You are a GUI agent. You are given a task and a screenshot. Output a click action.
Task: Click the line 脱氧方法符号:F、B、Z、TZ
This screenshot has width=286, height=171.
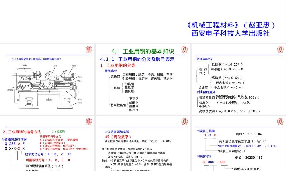(x=48, y=154)
